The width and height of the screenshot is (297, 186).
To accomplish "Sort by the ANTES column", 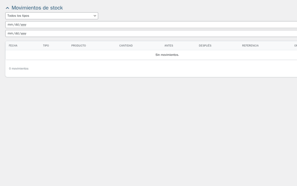I will coord(169,46).
